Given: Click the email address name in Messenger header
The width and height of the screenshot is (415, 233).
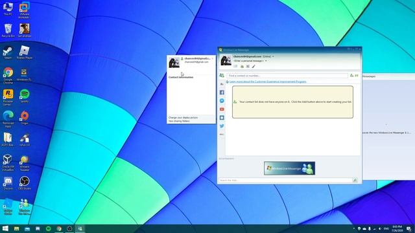Looking at the screenshot, I should tap(247, 56).
